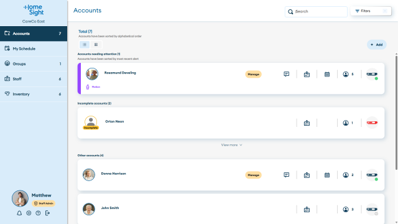The image size is (398, 224).
Task: Open staff badge icon for Donna Harrison
Action: (307, 175)
